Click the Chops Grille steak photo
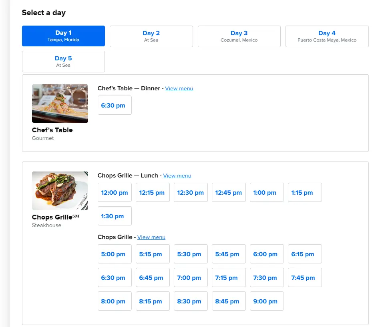The width and height of the screenshot is (374, 327). 60,191
